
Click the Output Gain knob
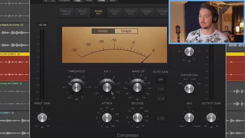coord(211,118)
